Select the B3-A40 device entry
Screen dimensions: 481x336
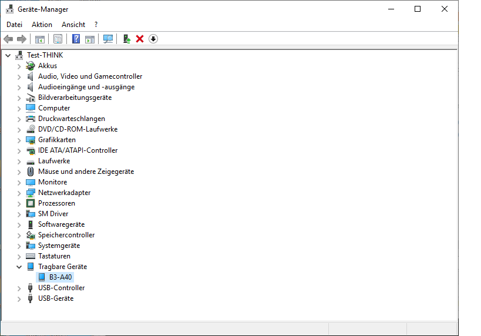pyautogui.click(x=55, y=277)
